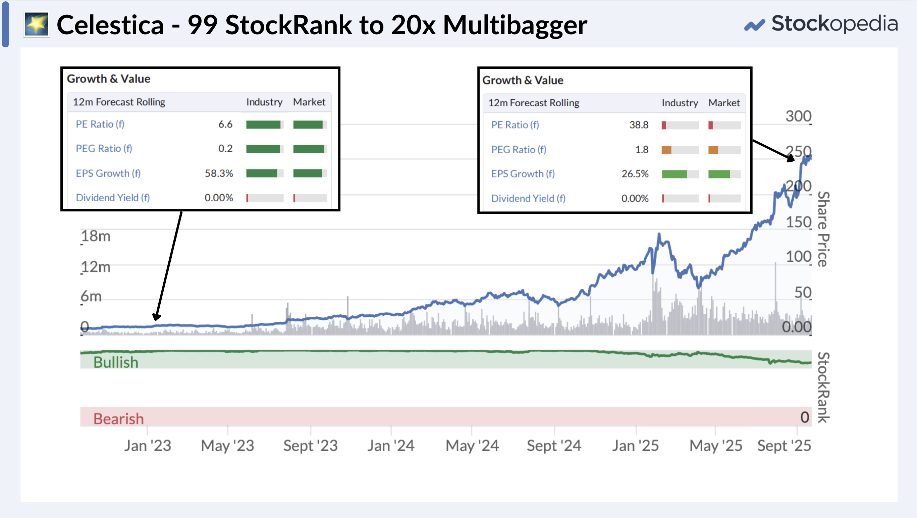Open Dividend Yield (f) link in right table
Image resolution: width=917 pixels, height=518 pixels.
[528, 198]
